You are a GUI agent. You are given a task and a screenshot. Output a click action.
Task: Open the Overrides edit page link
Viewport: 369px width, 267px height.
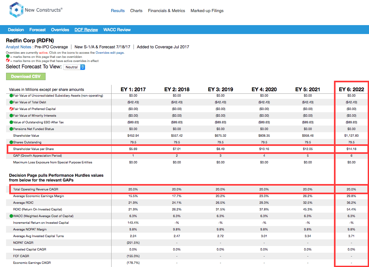click(x=109, y=52)
